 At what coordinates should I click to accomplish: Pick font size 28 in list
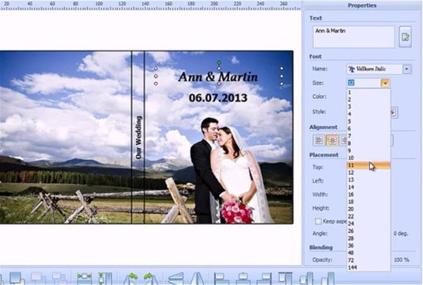(x=368, y=238)
